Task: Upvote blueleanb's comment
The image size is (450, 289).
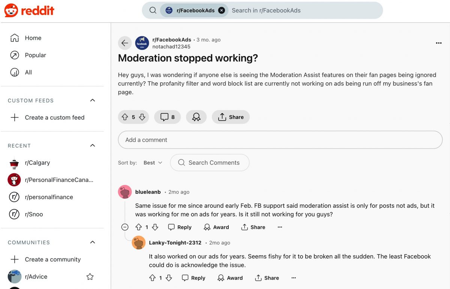Action: point(139,227)
